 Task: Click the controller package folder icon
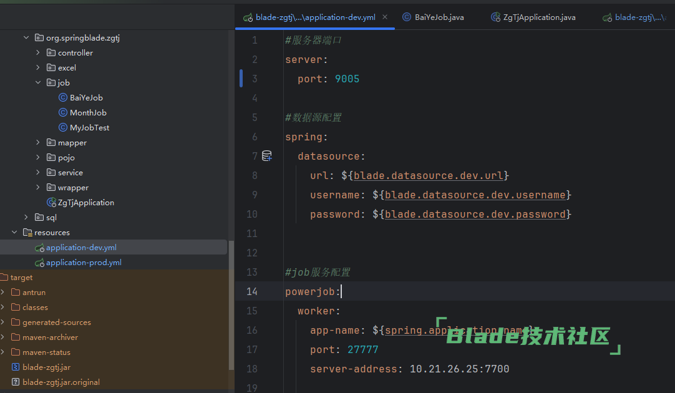[x=51, y=52]
